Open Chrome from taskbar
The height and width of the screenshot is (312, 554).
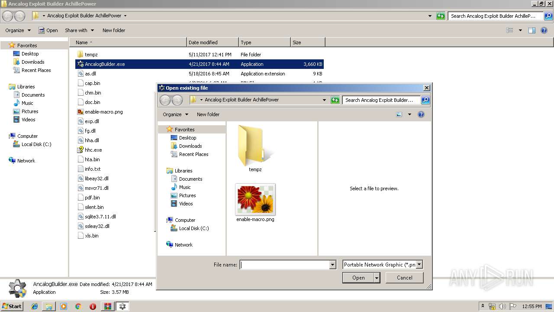[78, 306]
